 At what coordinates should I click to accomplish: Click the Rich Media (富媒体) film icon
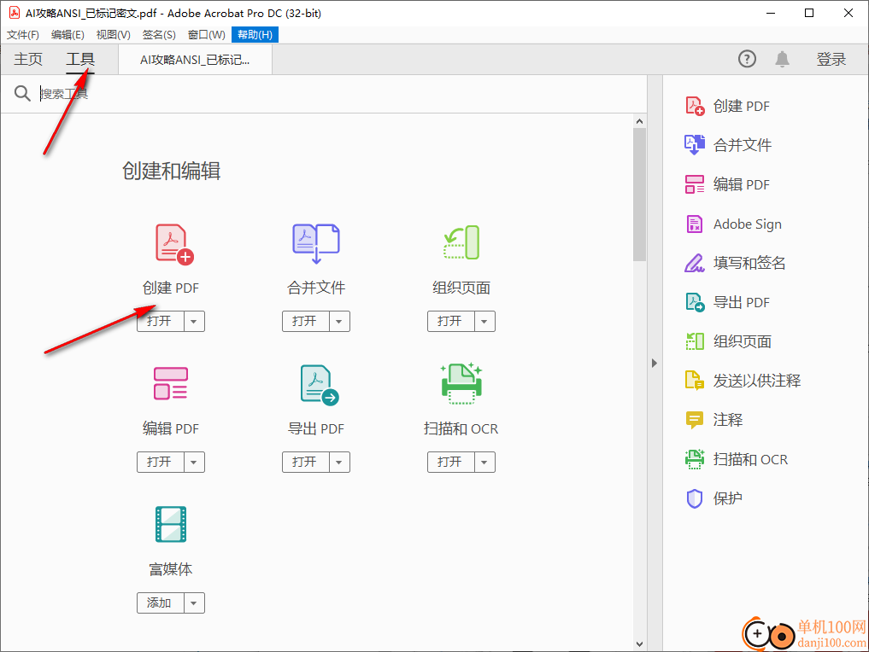[171, 524]
